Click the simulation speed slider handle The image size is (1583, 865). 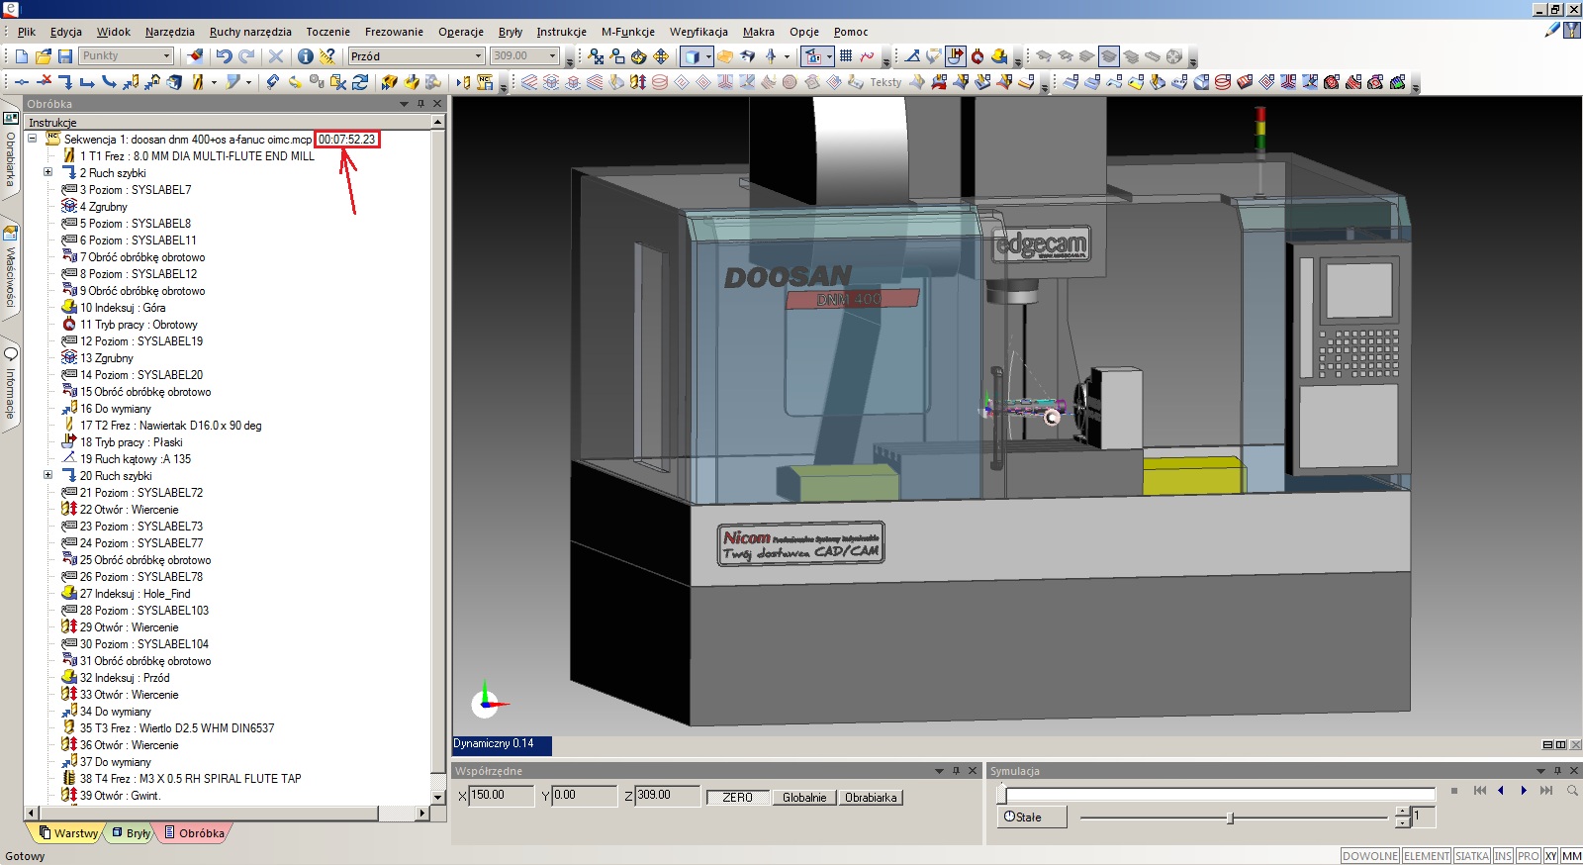[1230, 817]
